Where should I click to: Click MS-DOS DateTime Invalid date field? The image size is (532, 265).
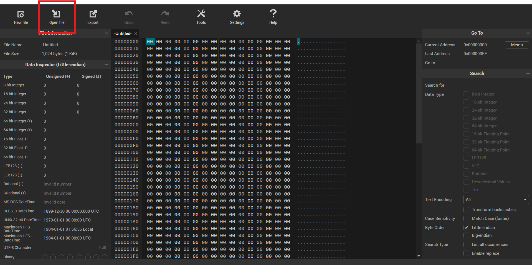click(74, 202)
